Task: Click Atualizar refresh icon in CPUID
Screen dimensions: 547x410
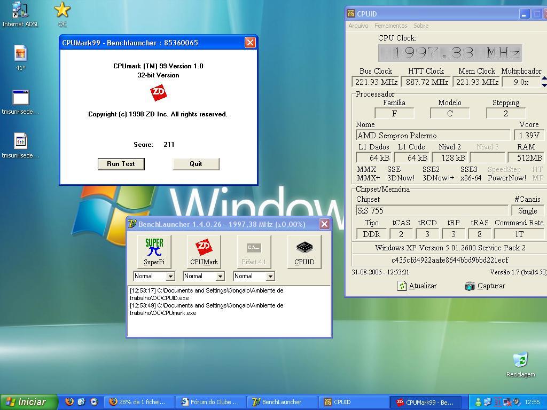Action: coord(402,286)
